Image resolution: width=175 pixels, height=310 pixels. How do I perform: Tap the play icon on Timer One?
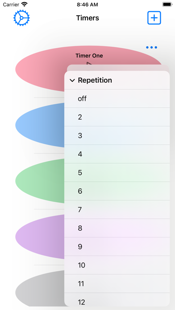tap(89, 64)
